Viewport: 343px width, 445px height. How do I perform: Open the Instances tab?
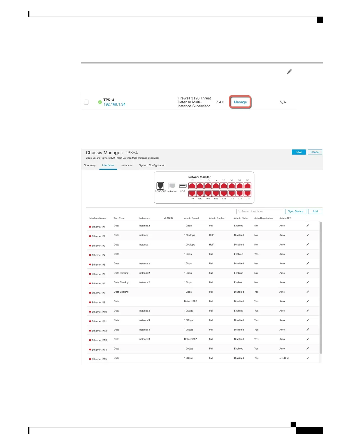127,165
